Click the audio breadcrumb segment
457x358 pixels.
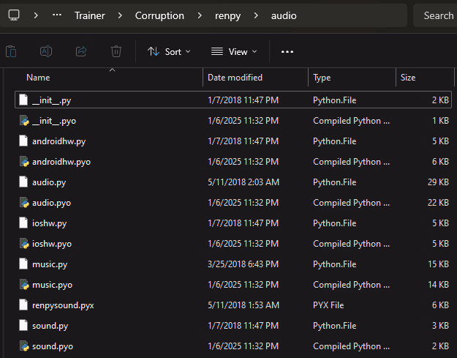[x=284, y=15]
